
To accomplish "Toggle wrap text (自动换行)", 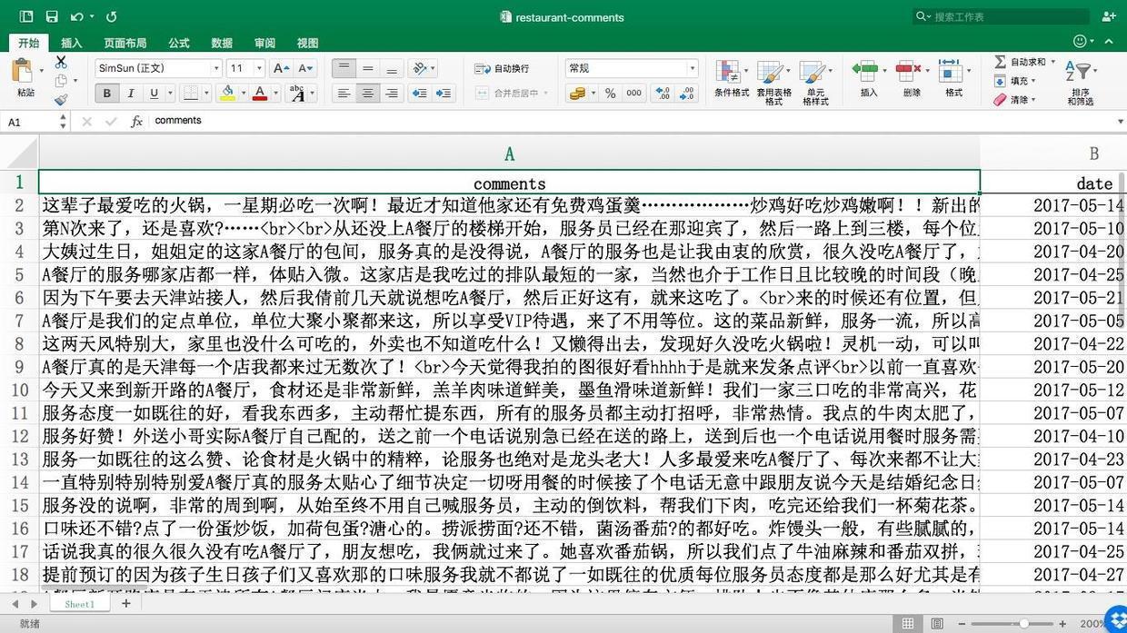I will point(502,68).
